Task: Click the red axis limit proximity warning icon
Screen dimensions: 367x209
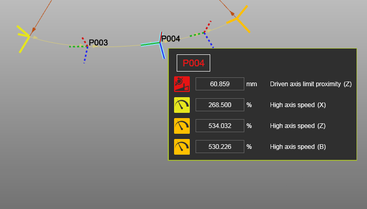Action: pyautogui.click(x=181, y=84)
